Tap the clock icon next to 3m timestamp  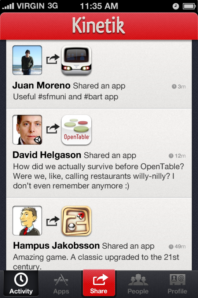(174, 86)
